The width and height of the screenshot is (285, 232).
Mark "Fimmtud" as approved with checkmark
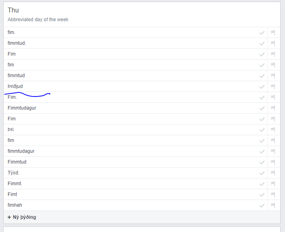(x=262, y=162)
